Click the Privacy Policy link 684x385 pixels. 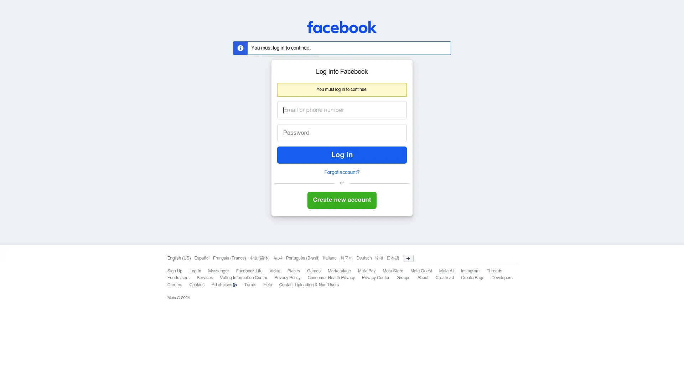pyautogui.click(x=287, y=277)
